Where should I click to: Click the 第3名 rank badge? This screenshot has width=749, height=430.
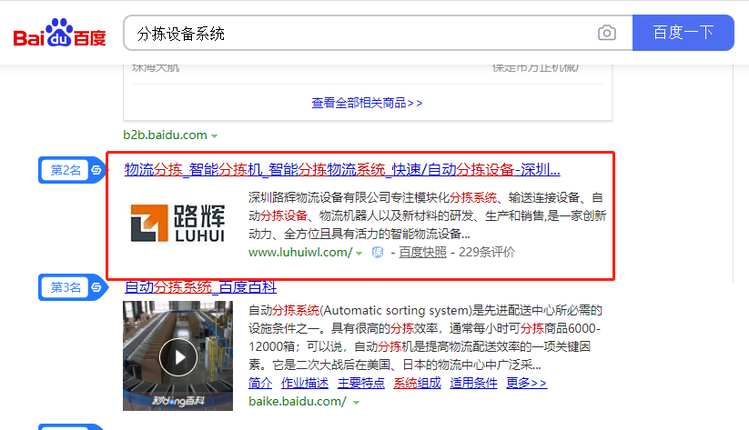click(x=72, y=287)
